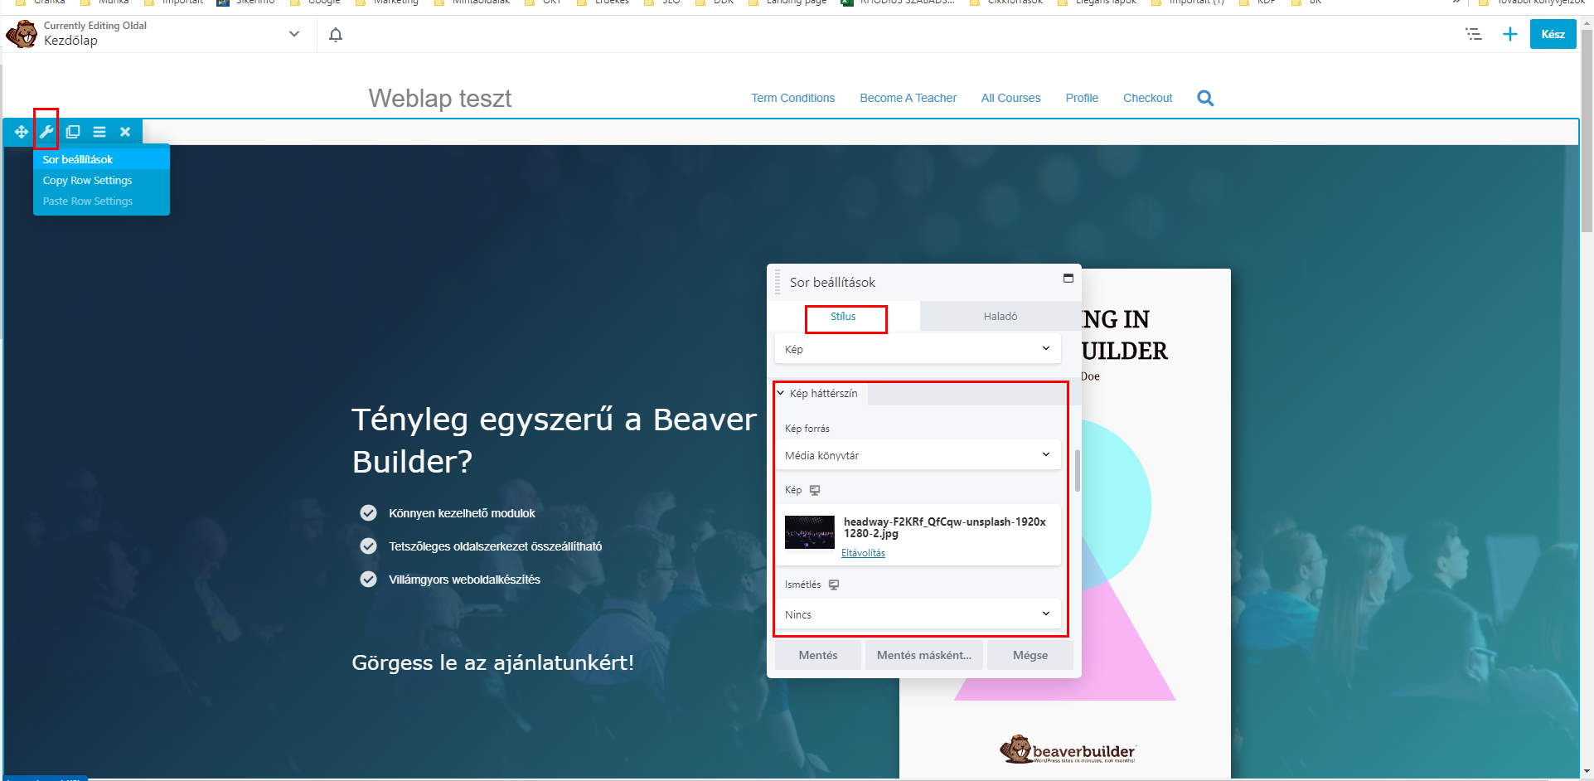This screenshot has height=781, width=1594.
Task: Click Villámgyors weboldalkészítés list item
Action: (x=464, y=580)
